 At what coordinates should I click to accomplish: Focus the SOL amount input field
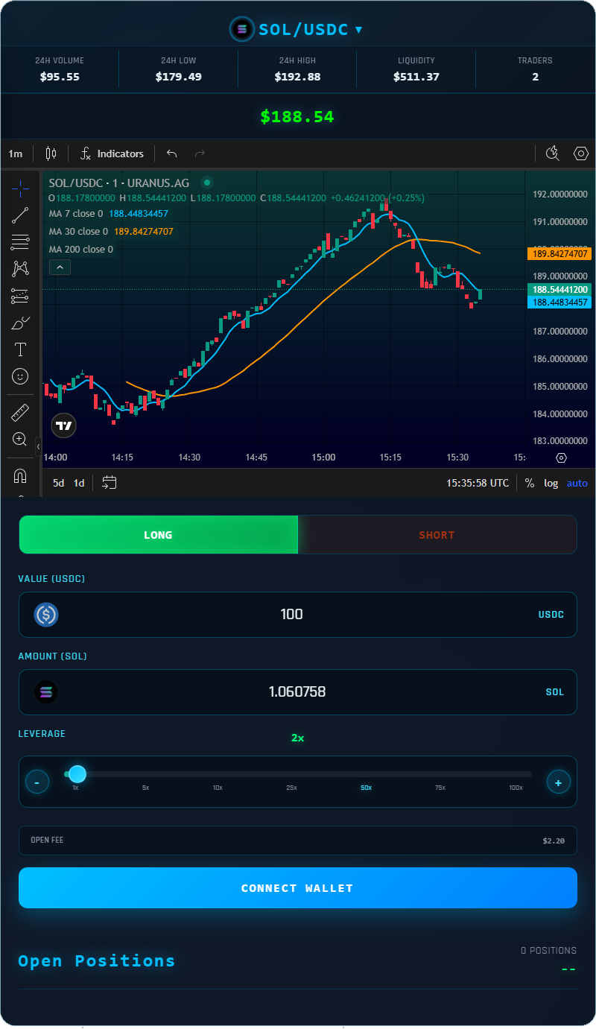coord(298,692)
